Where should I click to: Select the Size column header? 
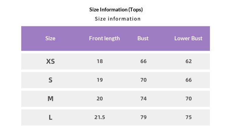point(50,38)
